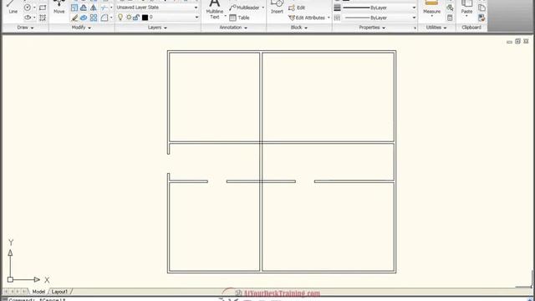Open the layer 0 dropdown list
Screen dimensions: 535x301
(x=197, y=17)
